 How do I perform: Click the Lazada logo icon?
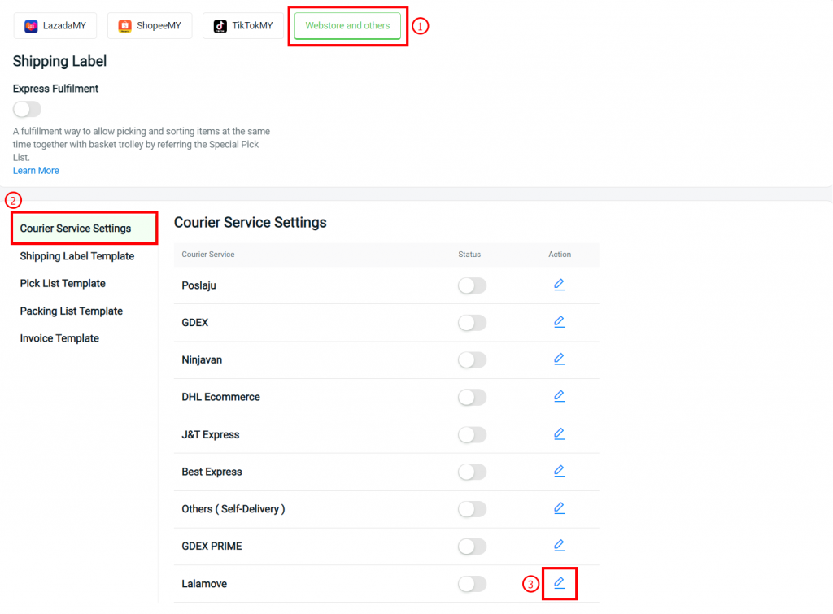coord(31,25)
